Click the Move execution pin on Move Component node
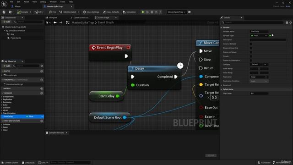The width and height of the screenshot is (293, 165). point(201,51)
